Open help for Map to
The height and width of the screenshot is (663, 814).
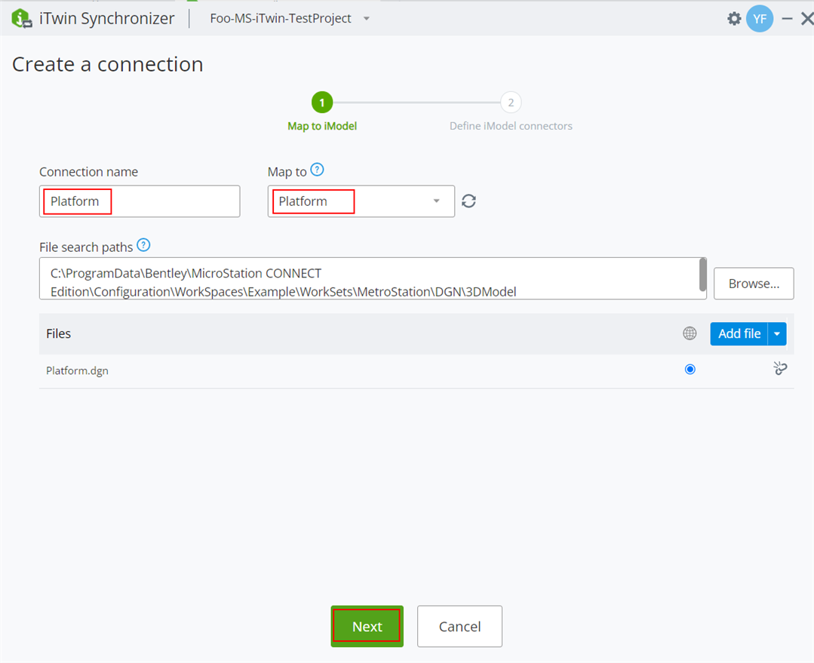tap(317, 170)
